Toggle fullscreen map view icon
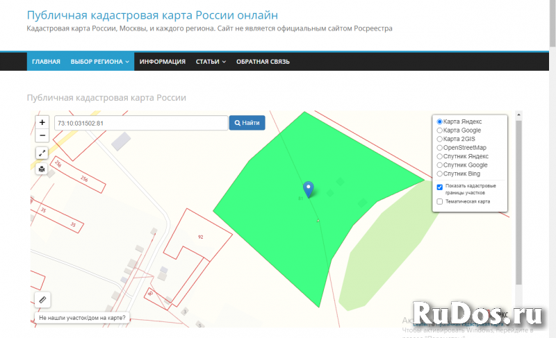556x338 pixels. pos(42,153)
